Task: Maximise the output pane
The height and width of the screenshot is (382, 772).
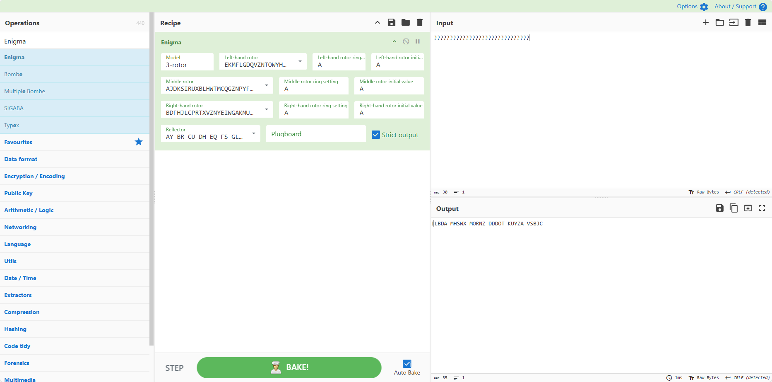Action: pyautogui.click(x=762, y=208)
